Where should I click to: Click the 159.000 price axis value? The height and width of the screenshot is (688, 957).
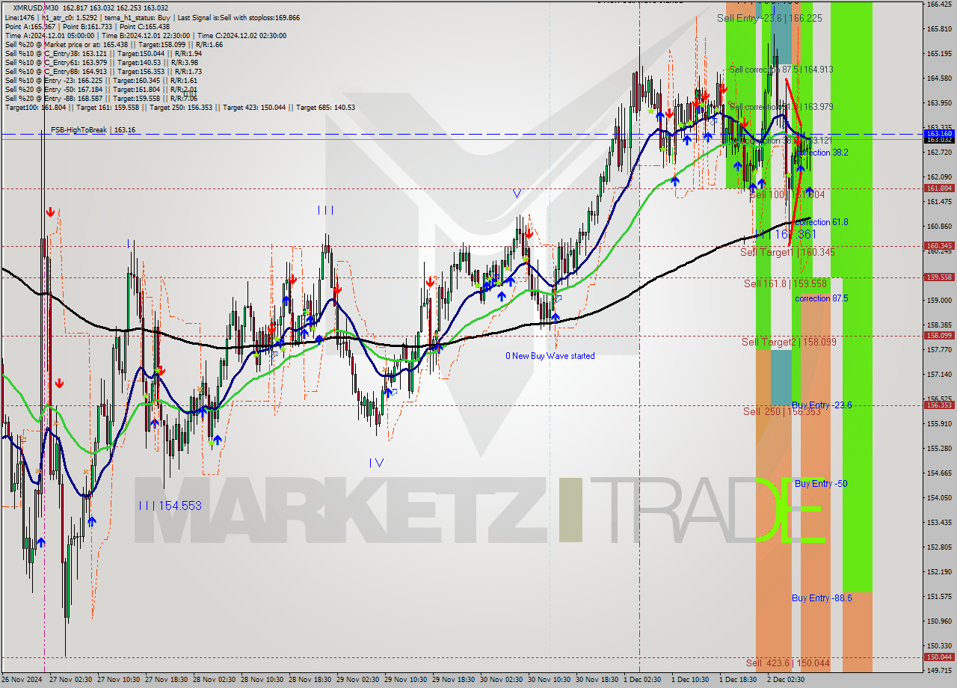coord(939,301)
